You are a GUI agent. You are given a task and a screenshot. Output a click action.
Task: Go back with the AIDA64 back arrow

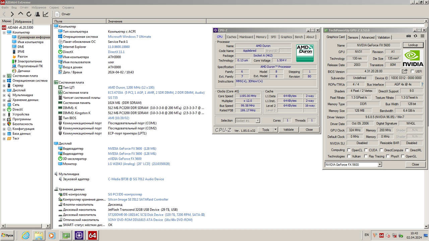4,14
